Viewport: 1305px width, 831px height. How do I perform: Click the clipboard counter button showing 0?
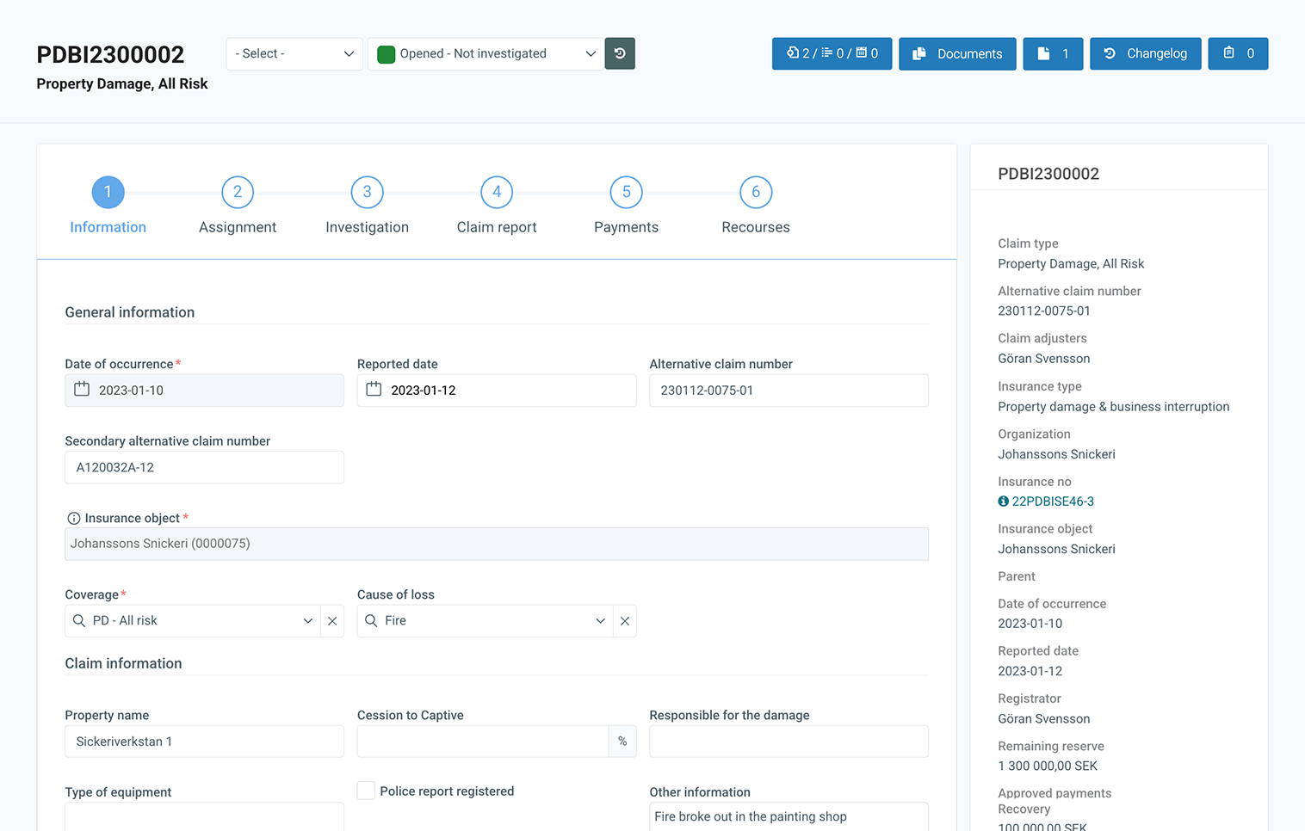pyautogui.click(x=1237, y=53)
